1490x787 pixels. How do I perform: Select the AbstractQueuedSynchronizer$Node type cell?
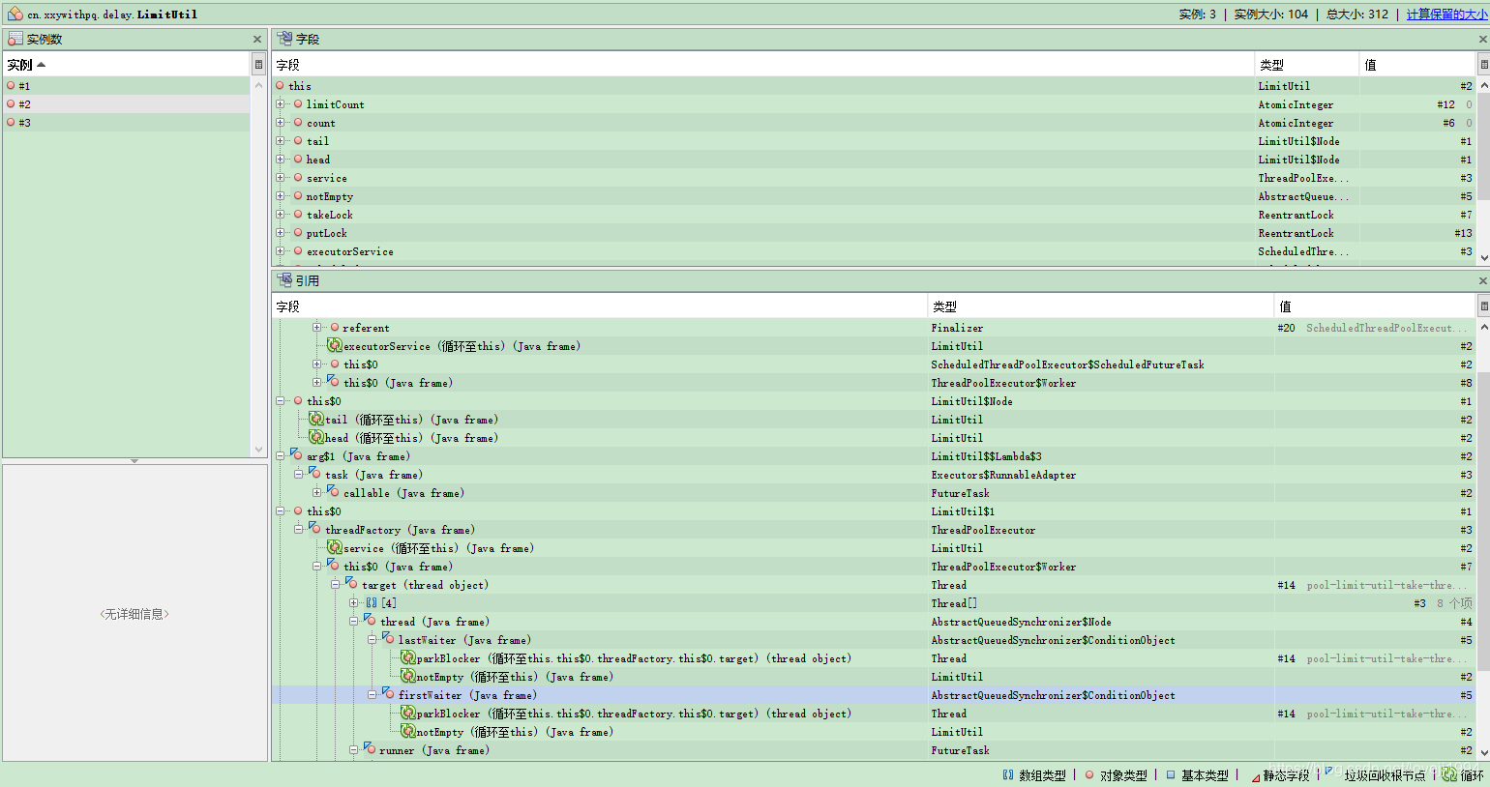pos(1100,622)
